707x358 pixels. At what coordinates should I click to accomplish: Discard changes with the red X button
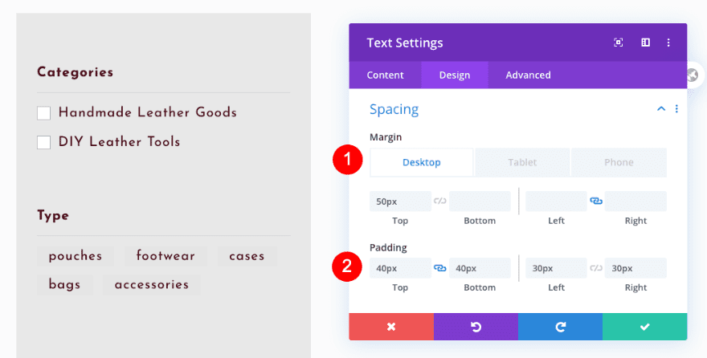point(391,327)
